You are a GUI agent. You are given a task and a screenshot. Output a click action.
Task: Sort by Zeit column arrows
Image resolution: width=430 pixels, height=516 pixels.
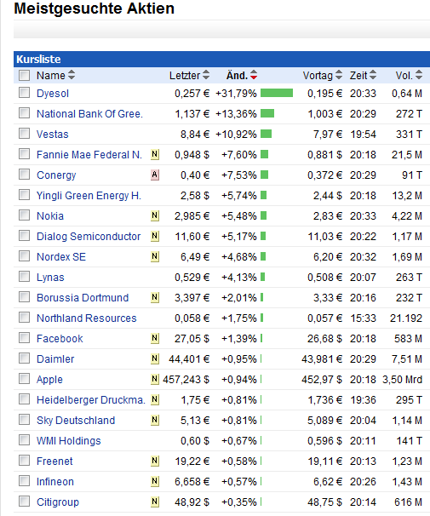[x=373, y=75]
